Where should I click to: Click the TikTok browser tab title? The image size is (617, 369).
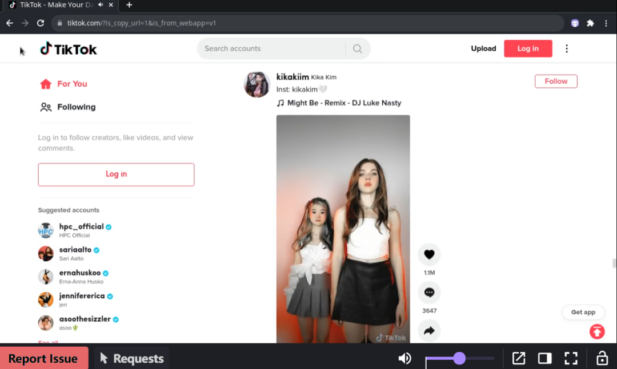[56, 5]
